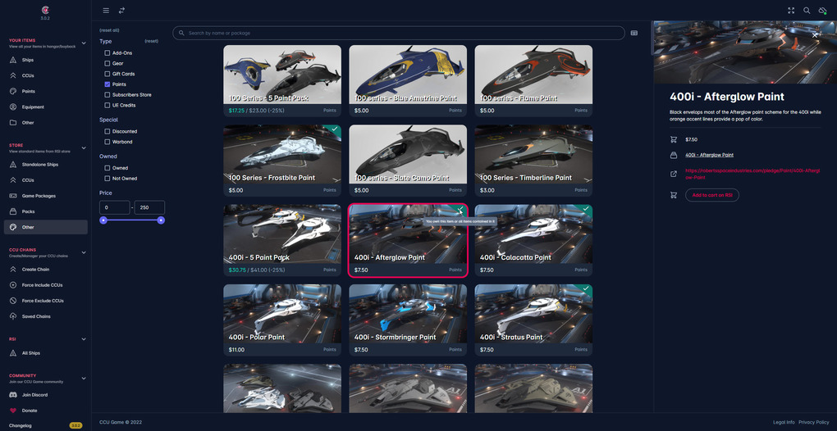This screenshot has height=431, width=837.
Task: Check the Discounted special filter
Action: point(107,131)
